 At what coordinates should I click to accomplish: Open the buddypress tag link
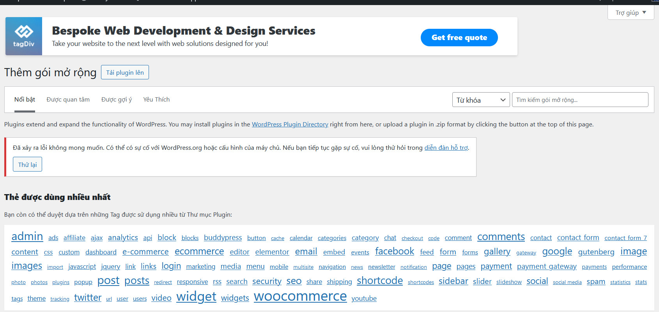pos(223,237)
